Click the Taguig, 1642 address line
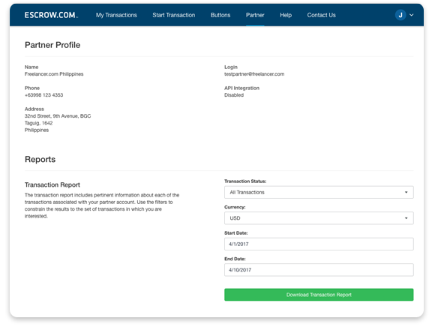The width and height of the screenshot is (435, 333). pyautogui.click(x=38, y=123)
